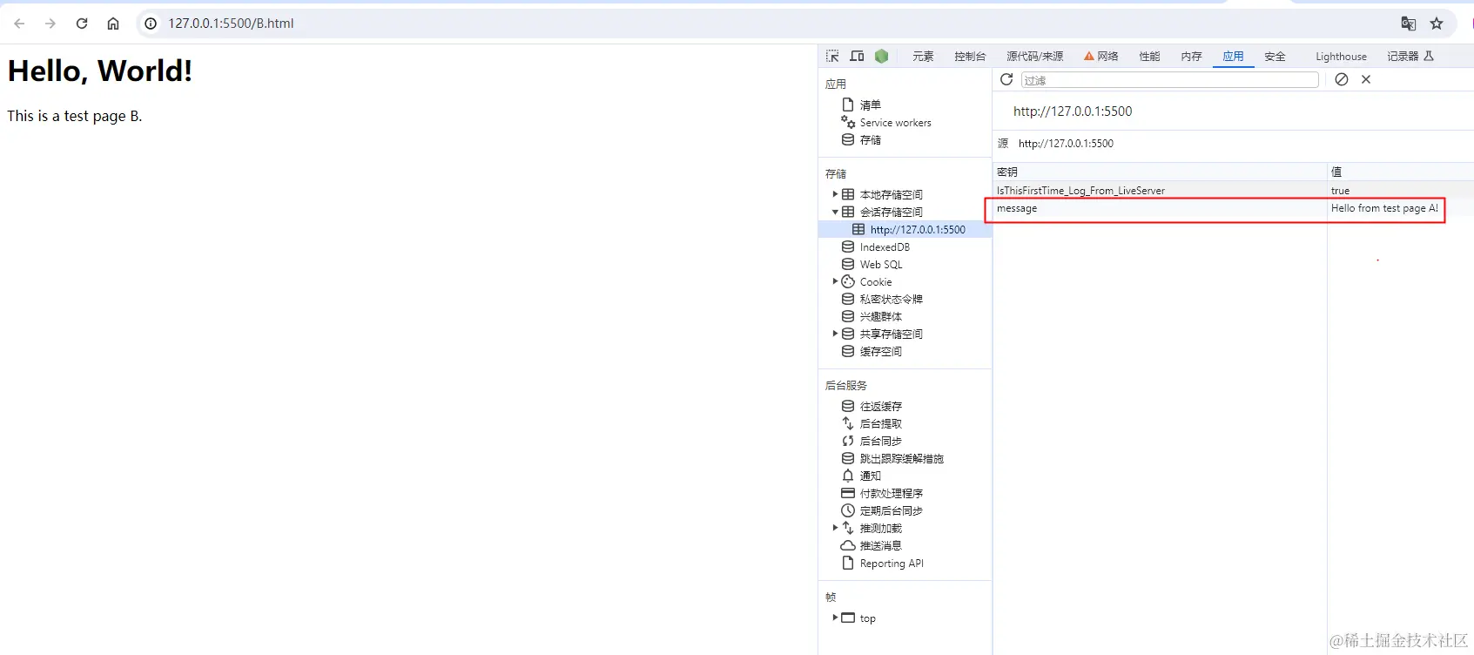Collapse the 会话存储空间 tree arrow
Screen dimensions: 1474x655
click(x=835, y=212)
